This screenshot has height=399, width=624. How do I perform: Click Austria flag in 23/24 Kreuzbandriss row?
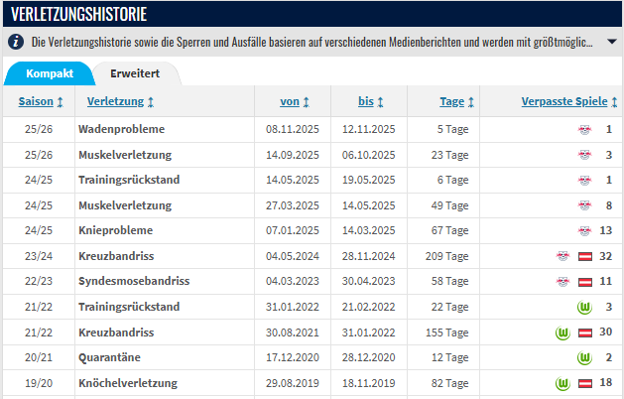point(585,256)
